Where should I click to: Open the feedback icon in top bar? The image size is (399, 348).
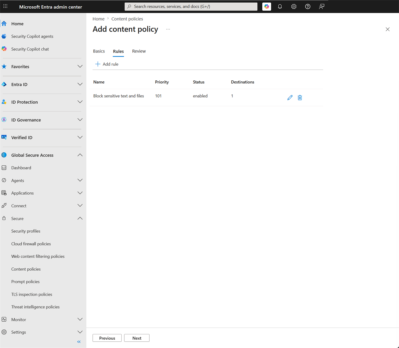tap(322, 6)
